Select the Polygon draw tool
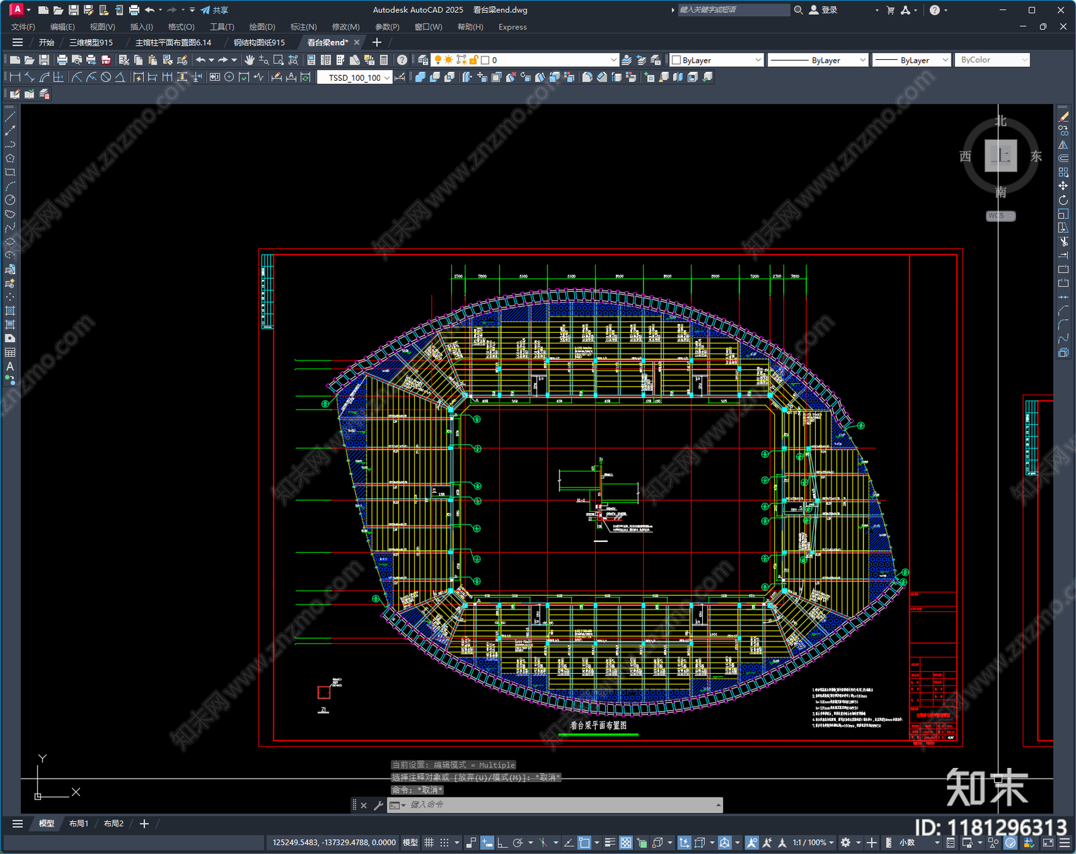The width and height of the screenshot is (1076, 854). point(10,159)
